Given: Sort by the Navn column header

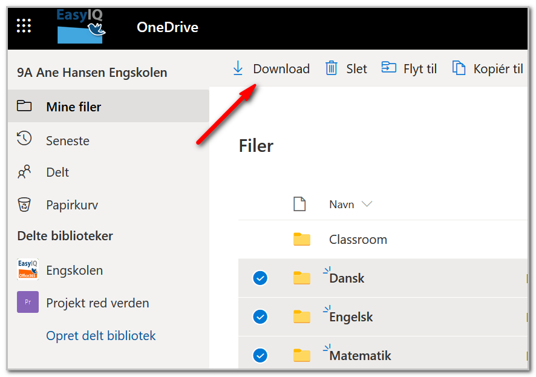Looking at the screenshot, I should pos(341,205).
